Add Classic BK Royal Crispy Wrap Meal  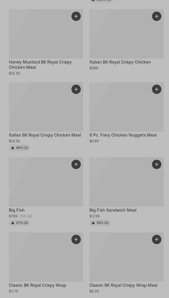[x=157, y=239]
